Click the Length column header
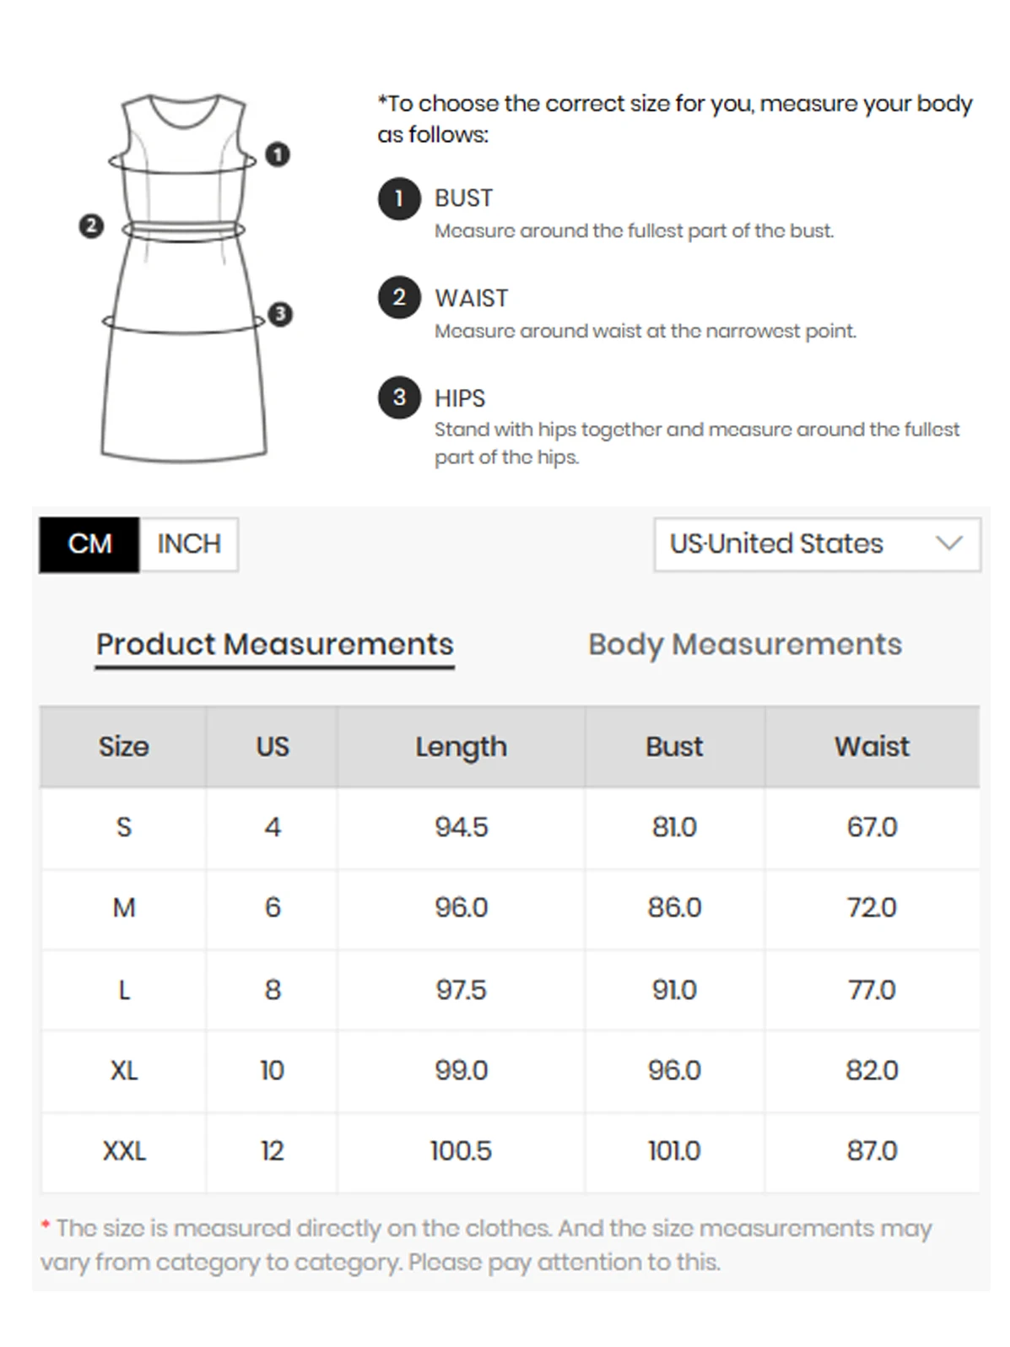The height and width of the screenshot is (1347, 1010). click(x=461, y=747)
